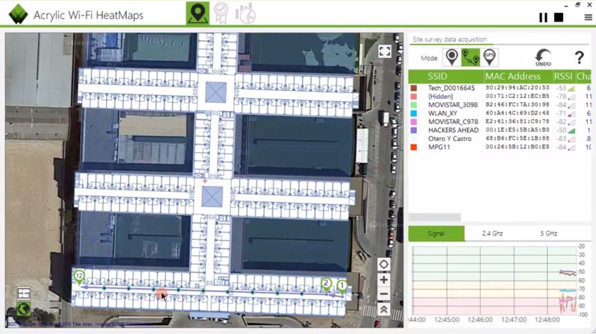Select the Otero Y Castro network
This screenshot has height=334, width=596.
click(500, 139)
